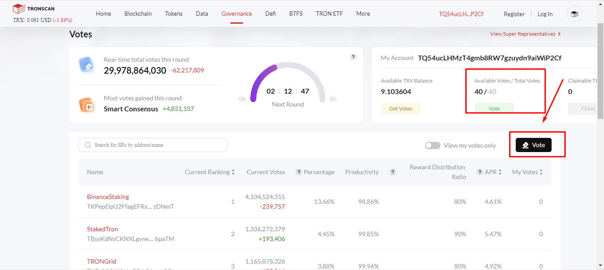Click the search magnifier icon
604x270 pixels.
[x=88, y=145]
